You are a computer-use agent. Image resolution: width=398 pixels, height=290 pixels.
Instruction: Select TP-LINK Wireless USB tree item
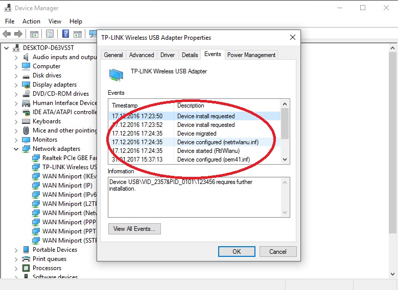click(x=64, y=167)
